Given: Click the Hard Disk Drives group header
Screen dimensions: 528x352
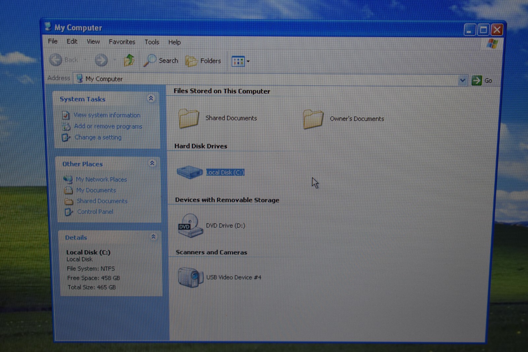Looking at the screenshot, I should pos(201,146).
